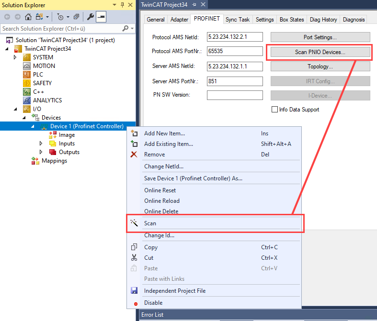Enable the Info Data Support checkbox
This screenshot has width=377, height=321.
click(x=275, y=110)
